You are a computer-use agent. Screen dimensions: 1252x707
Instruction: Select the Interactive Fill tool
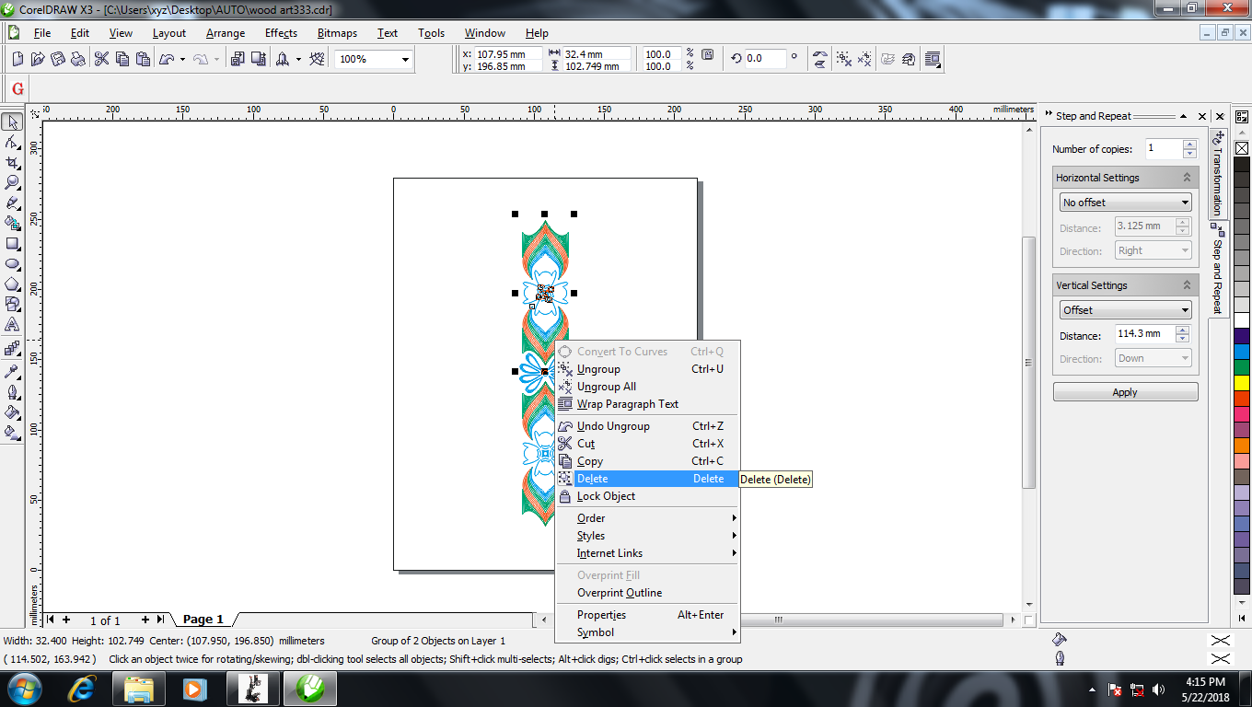pos(12,432)
